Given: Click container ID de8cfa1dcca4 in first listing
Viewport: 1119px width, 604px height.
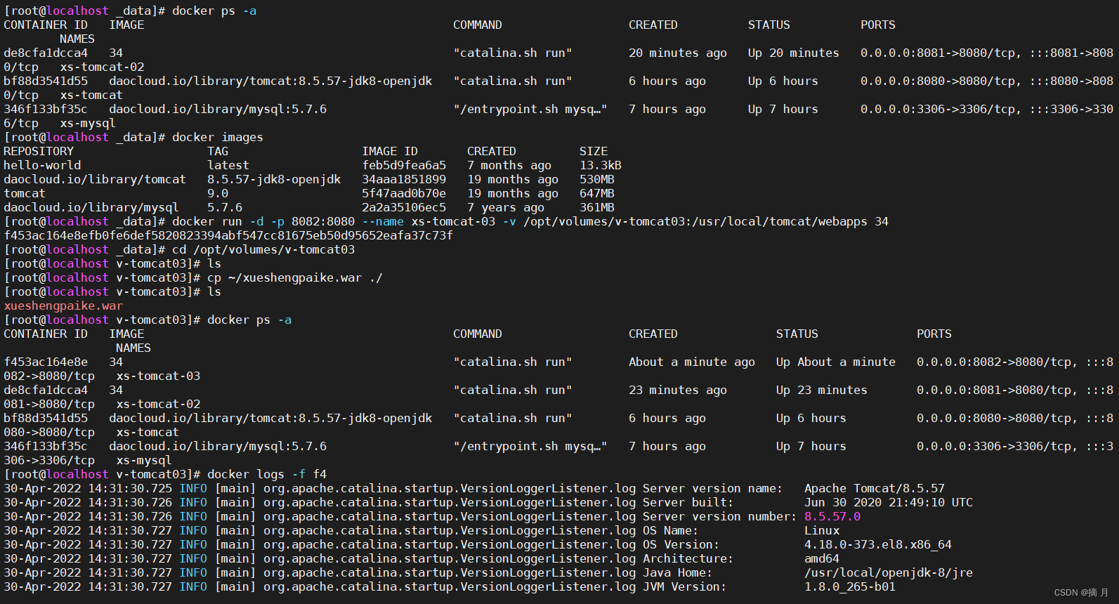Looking at the screenshot, I should coord(46,53).
